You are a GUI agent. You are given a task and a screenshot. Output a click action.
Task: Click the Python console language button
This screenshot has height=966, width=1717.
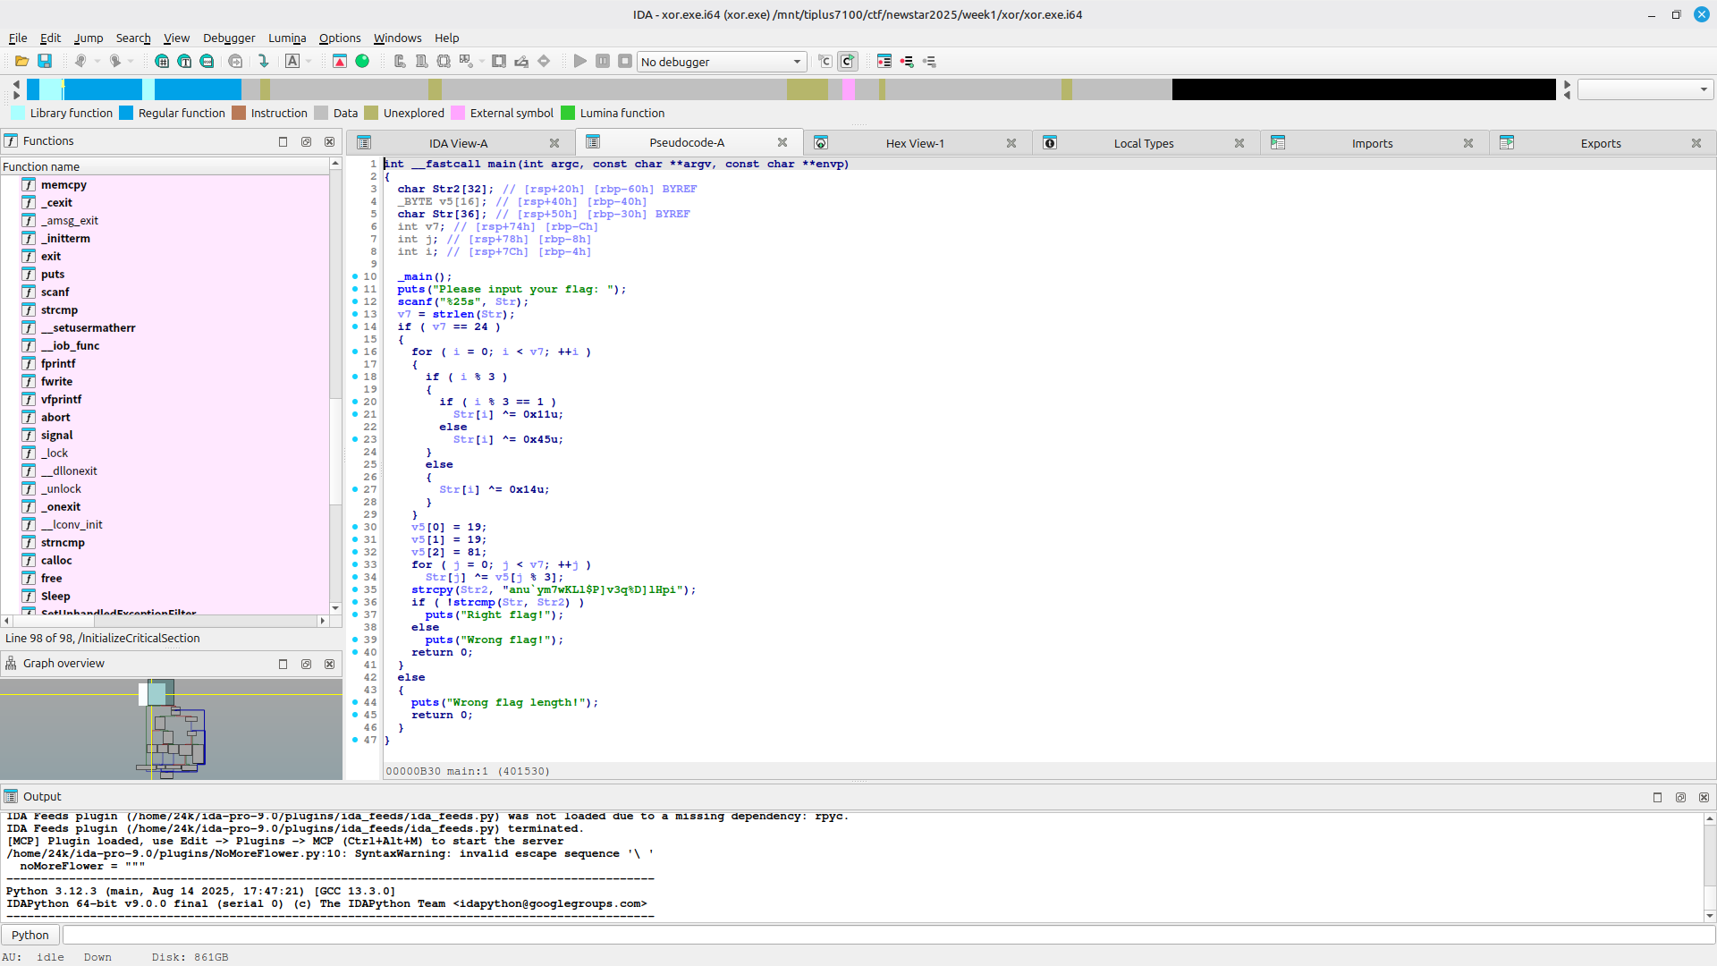tap(30, 935)
